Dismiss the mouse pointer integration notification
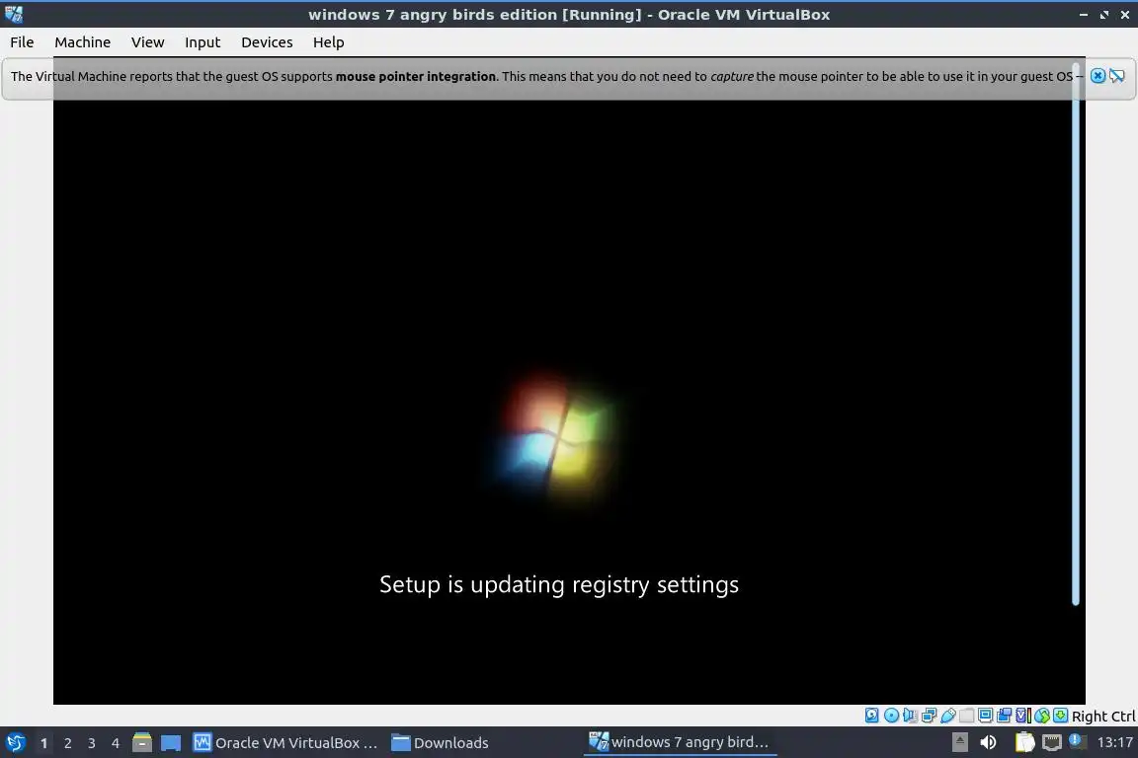1138x758 pixels. (1098, 75)
